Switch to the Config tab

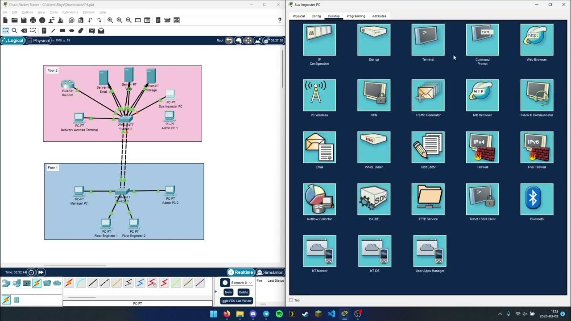316,16
